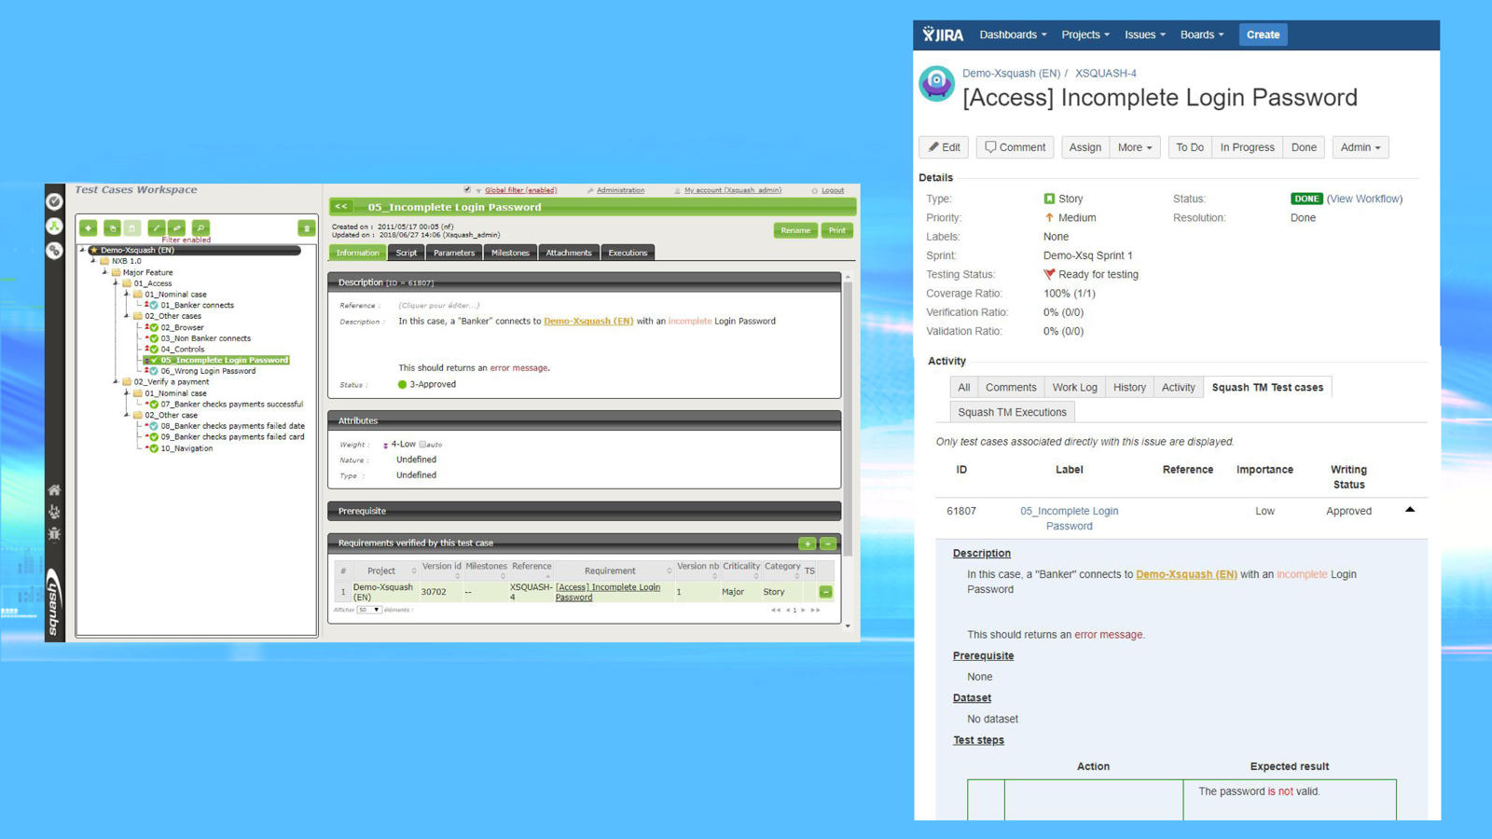Collapse the 01_Access folder
This screenshot has height=839, width=1492.
(116, 283)
